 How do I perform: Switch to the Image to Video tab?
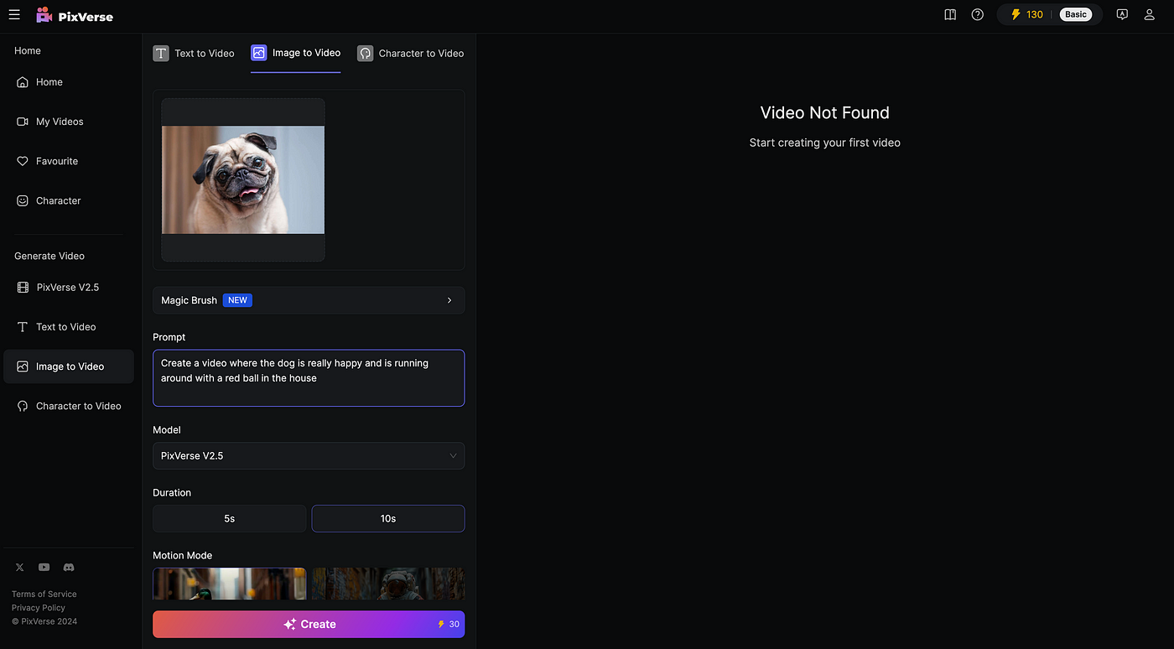[295, 53]
